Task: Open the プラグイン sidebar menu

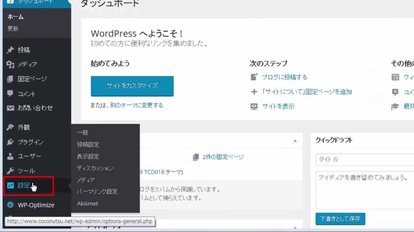Action: 31,142
